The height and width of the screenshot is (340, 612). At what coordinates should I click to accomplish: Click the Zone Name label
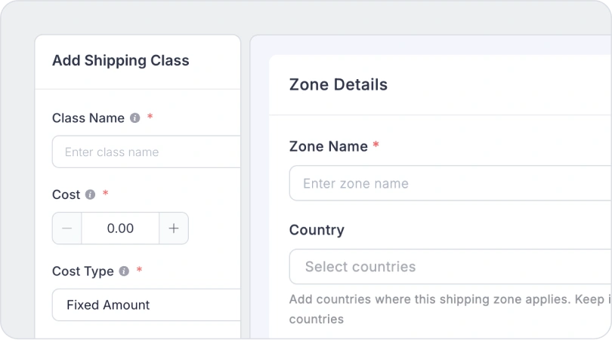tap(328, 146)
